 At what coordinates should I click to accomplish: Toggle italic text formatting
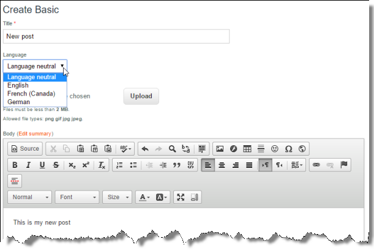click(x=29, y=165)
